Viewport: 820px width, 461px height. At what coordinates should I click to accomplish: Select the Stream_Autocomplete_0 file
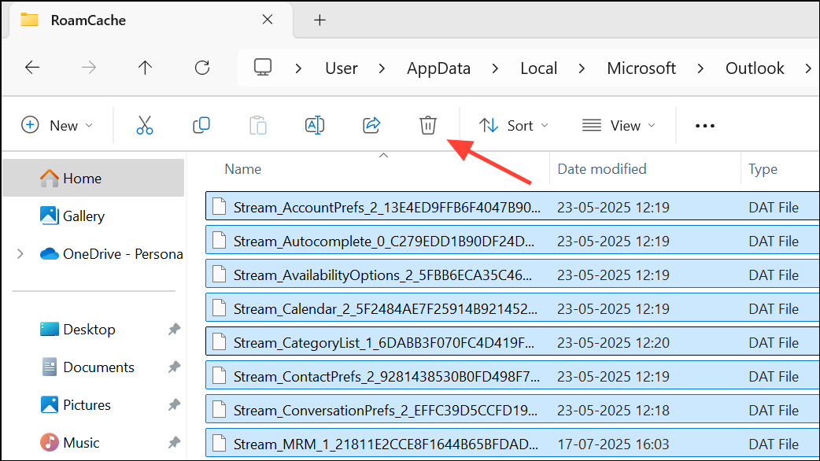(x=512, y=241)
